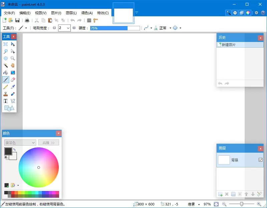Toggle Layers window visibility icon
Screen dimensions: 267x208
[241, 13]
